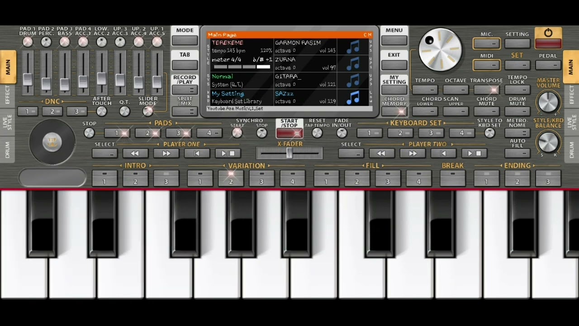The height and width of the screenshot is (326, 579).
Task: Toggle the MIDI button
Action: [x=487, y=65]
